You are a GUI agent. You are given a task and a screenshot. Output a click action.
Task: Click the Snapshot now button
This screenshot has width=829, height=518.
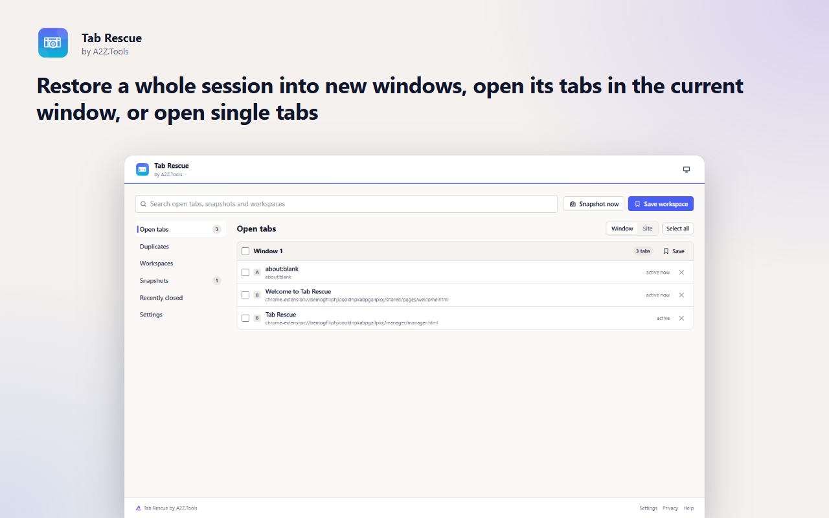(594, 204)
